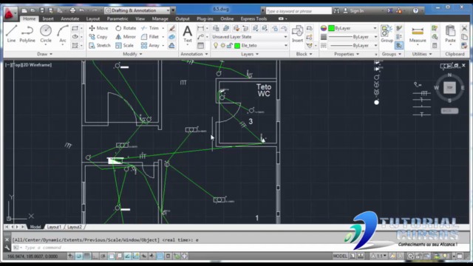Select the Erase tool icon

172,28
